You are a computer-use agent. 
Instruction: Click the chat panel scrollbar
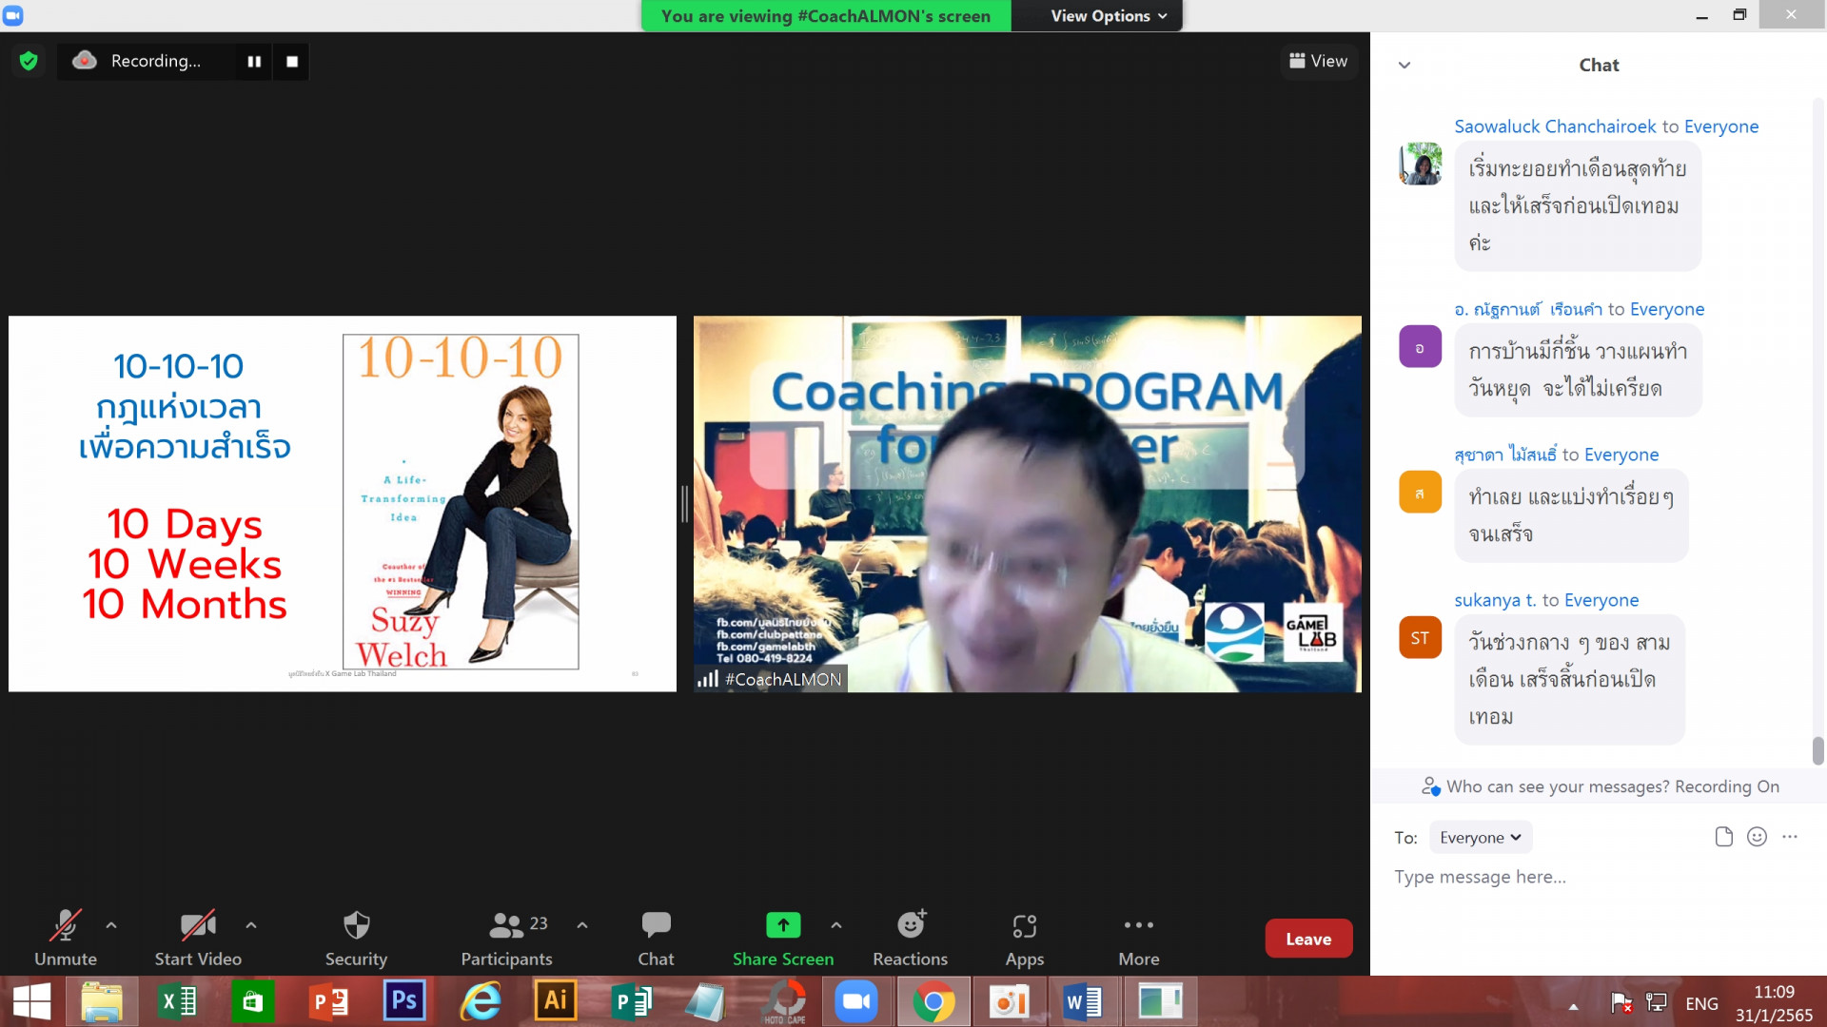[1817, 749]
